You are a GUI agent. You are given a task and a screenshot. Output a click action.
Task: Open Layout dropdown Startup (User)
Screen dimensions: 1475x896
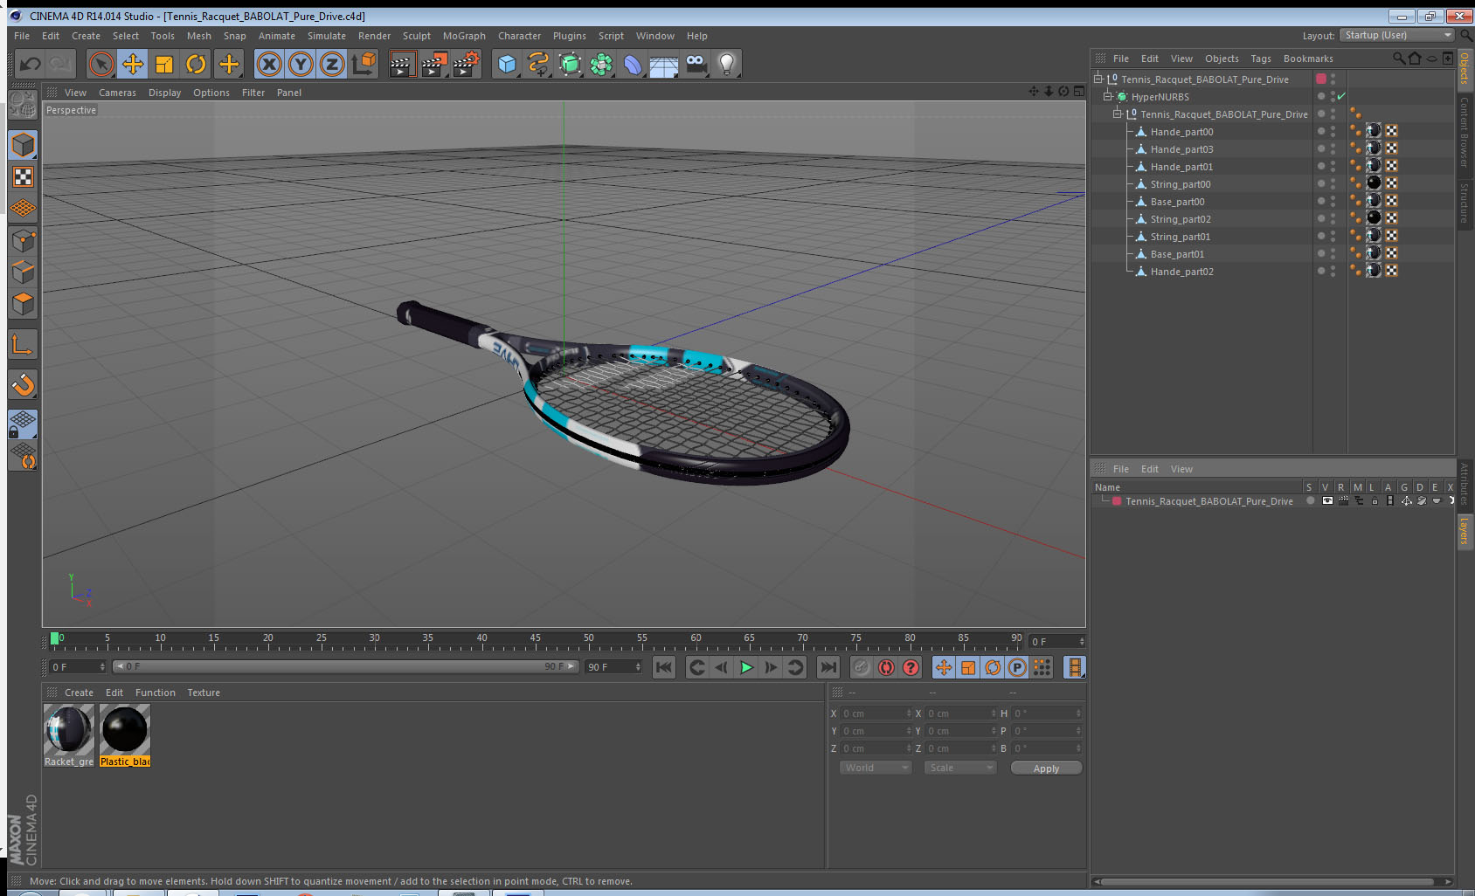pyautogui.click(x=1398, y=35)
